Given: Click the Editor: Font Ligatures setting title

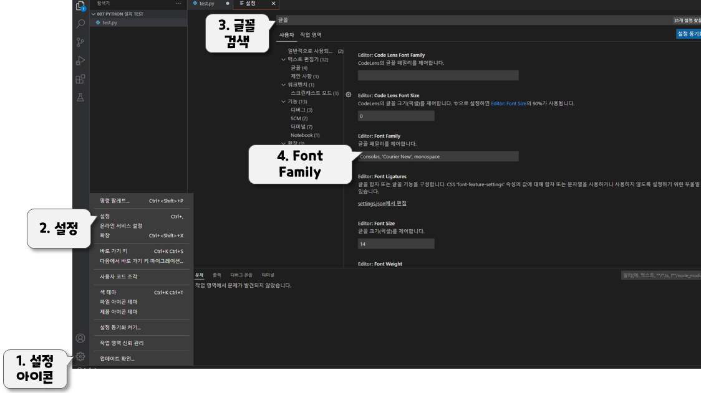Looking at the screenshot, I should coord(382,176).
